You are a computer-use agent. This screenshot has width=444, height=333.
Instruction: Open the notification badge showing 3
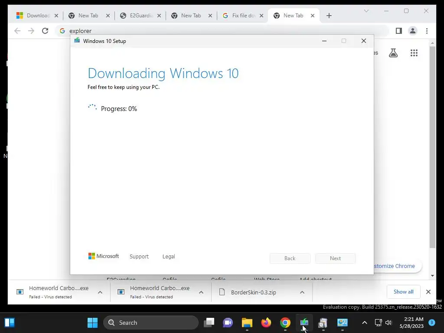tap(432, 323)
